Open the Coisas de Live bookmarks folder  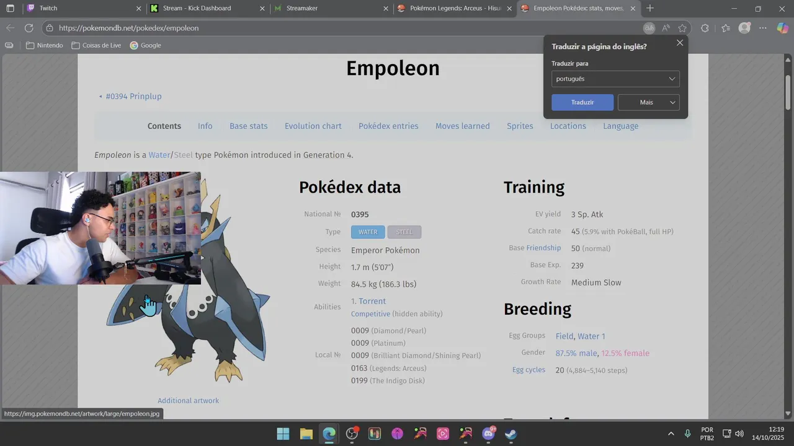[x=96, y=45]
